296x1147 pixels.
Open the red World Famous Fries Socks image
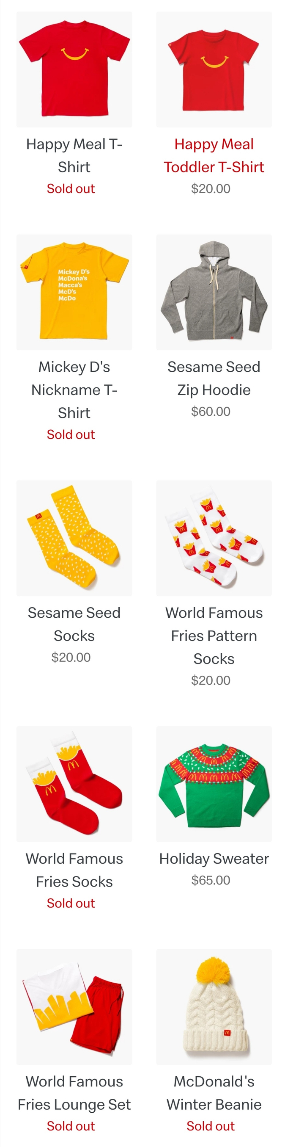tap(74, 784)
